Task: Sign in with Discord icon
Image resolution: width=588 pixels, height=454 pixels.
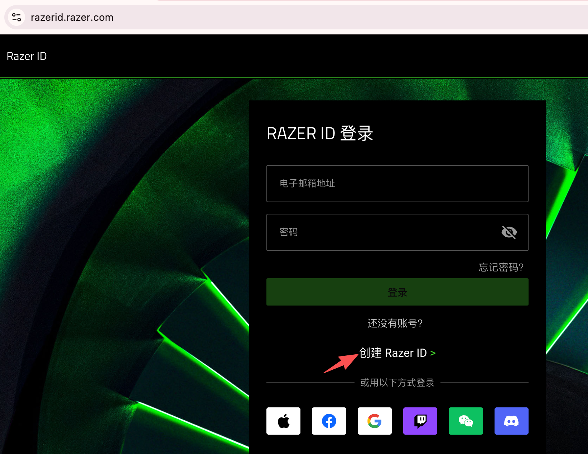Action: click(511, 421)
